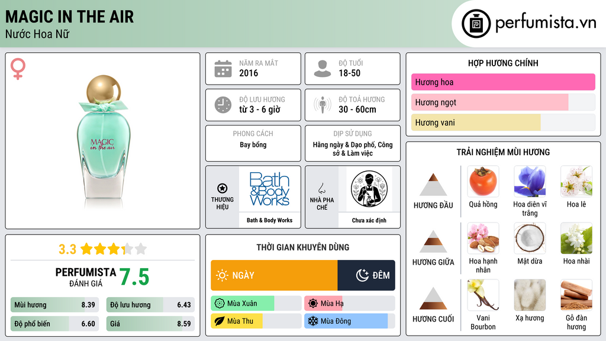Viewport: 606px width, 341px height.
Task: Click the snowflake icon for Mùa Đông
Action: click(x=313, y=321)
